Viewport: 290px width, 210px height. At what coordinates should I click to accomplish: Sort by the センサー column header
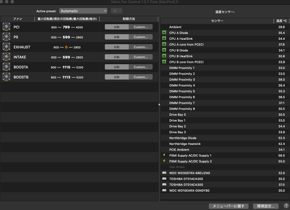click(217, 21)
